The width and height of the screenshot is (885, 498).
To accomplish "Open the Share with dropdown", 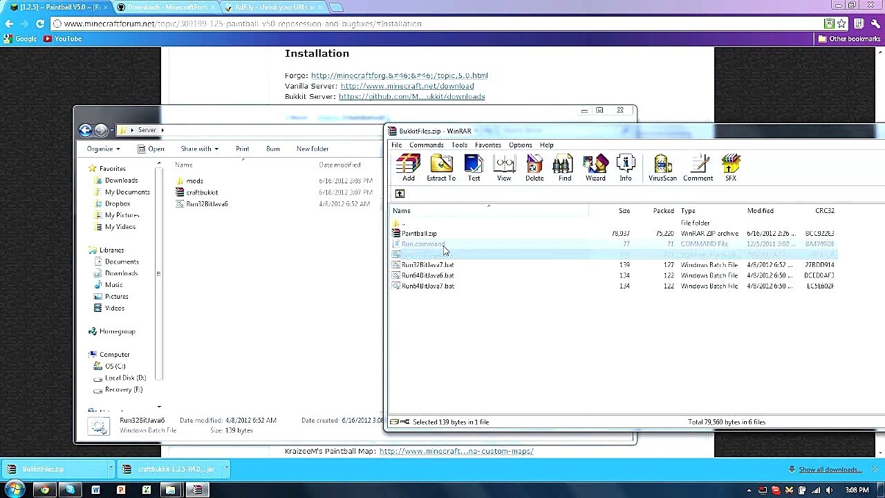I will (x=199, y=149).
